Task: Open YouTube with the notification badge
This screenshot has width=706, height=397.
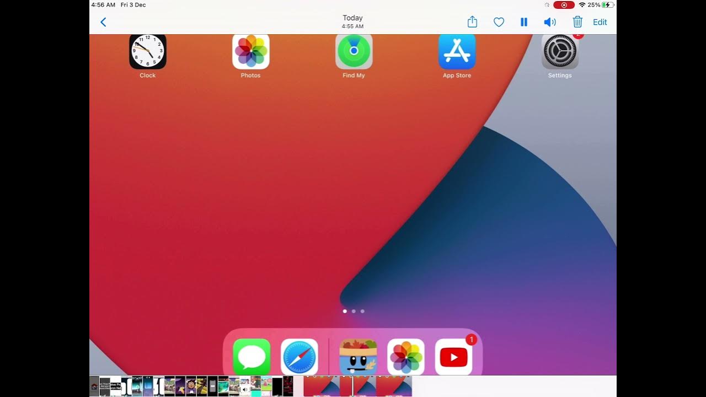Action: coord(454,357)
